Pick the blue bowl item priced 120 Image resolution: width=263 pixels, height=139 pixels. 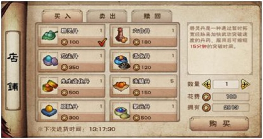121,60
